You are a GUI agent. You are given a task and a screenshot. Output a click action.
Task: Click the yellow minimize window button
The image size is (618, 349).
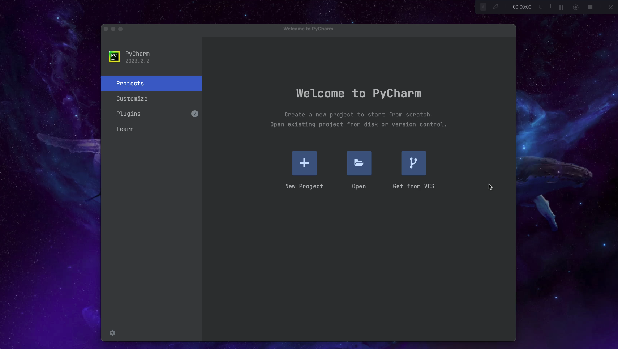point(113,29)
